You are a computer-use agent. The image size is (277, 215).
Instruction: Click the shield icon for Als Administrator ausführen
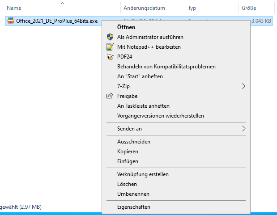pos(110,37)
